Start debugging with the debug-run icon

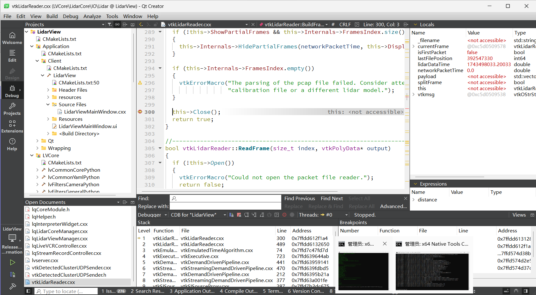[x=12, y=274]
